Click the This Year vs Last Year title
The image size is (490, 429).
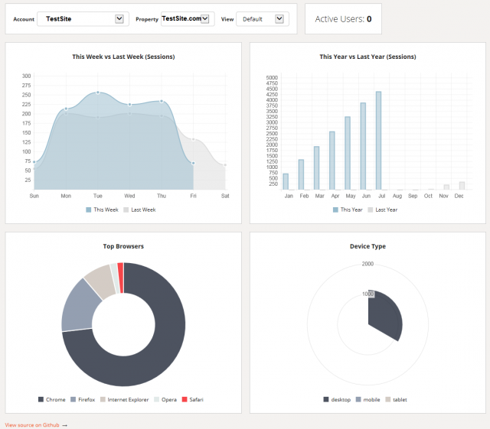point(367,57)
